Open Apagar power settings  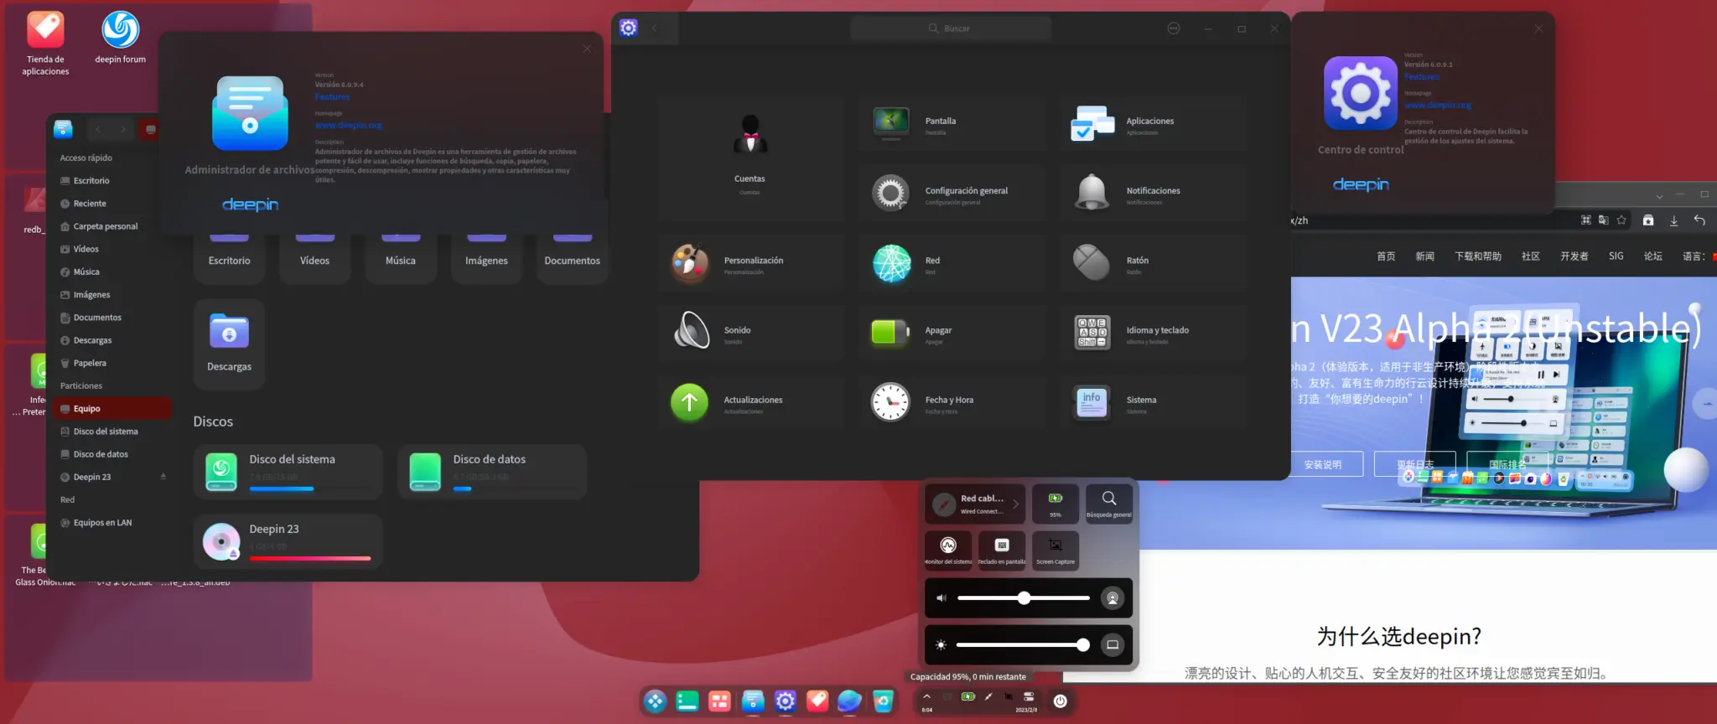point(952,333)
